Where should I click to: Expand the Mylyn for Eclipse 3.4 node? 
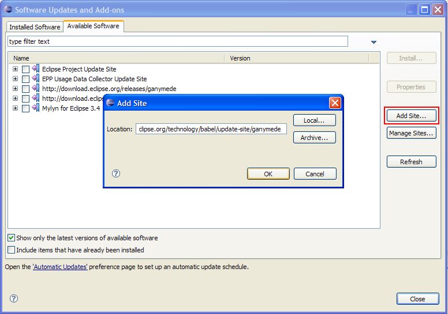pyautogui.click(x=15, y=108)
